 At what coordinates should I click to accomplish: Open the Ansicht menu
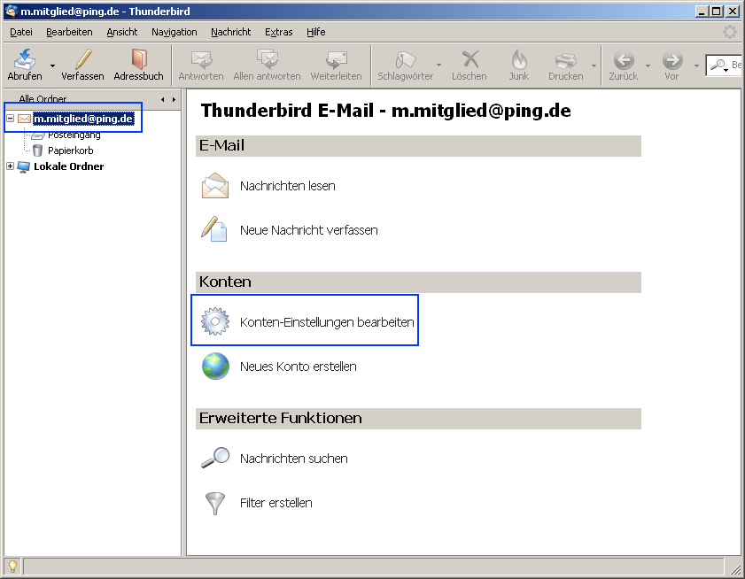[122, 32]
